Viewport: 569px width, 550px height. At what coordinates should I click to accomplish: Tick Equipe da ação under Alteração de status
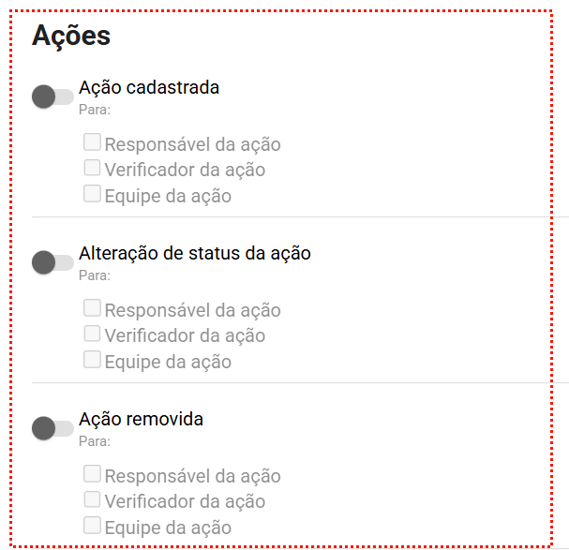[x=92, y=360]
